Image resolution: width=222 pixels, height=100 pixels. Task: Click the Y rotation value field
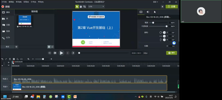(172, 36)
